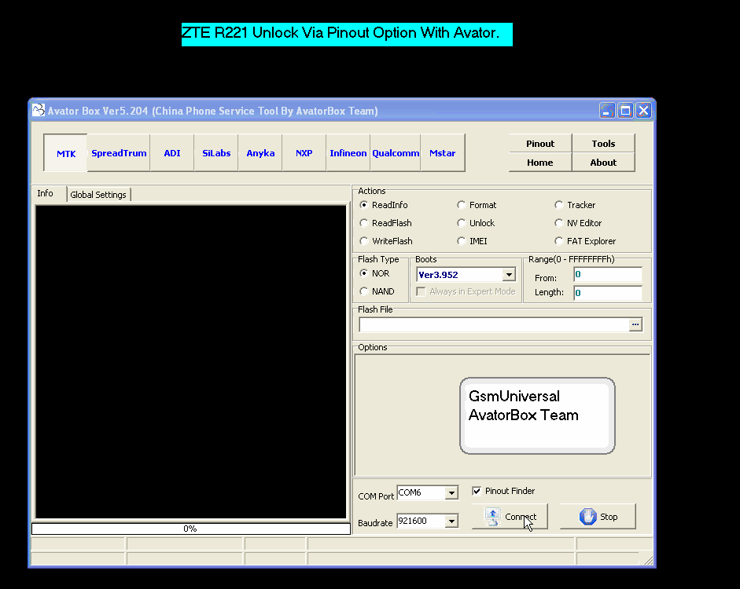Set flash type to NOR
Image resolution: width=740 pixels, height=589 pixels.
tap(375, 273)
